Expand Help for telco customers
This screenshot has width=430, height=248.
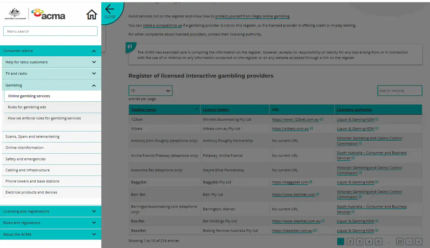coord(94,62)
